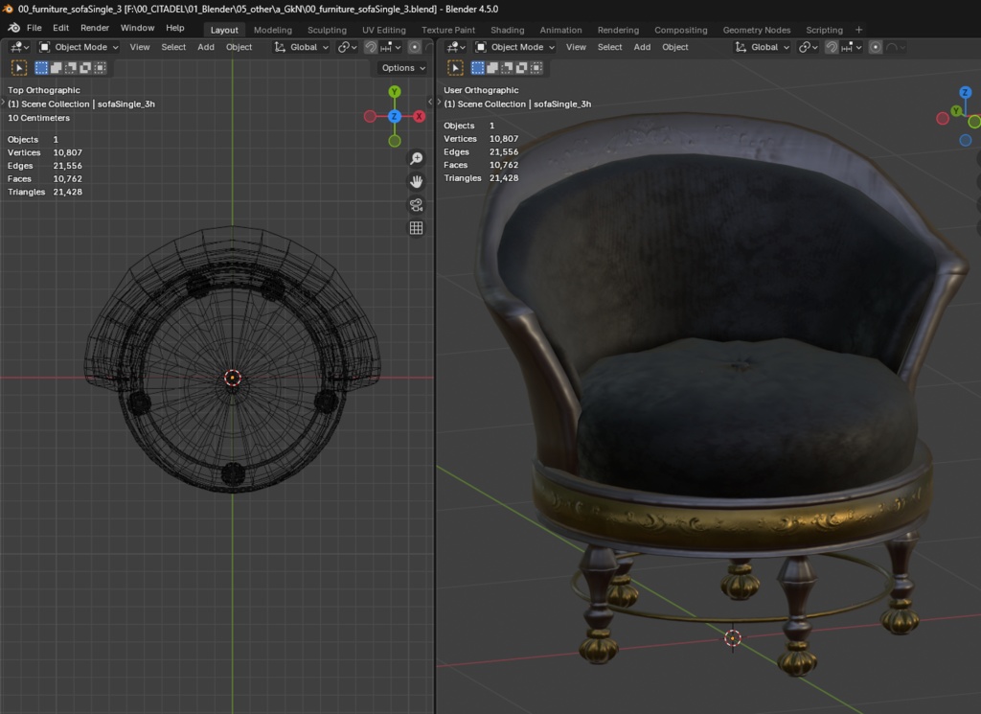The height and width of the screenshot is (714, 981).
Task: Set selection mode to Subtract in left viewport
Action: (x=71, y=68)
